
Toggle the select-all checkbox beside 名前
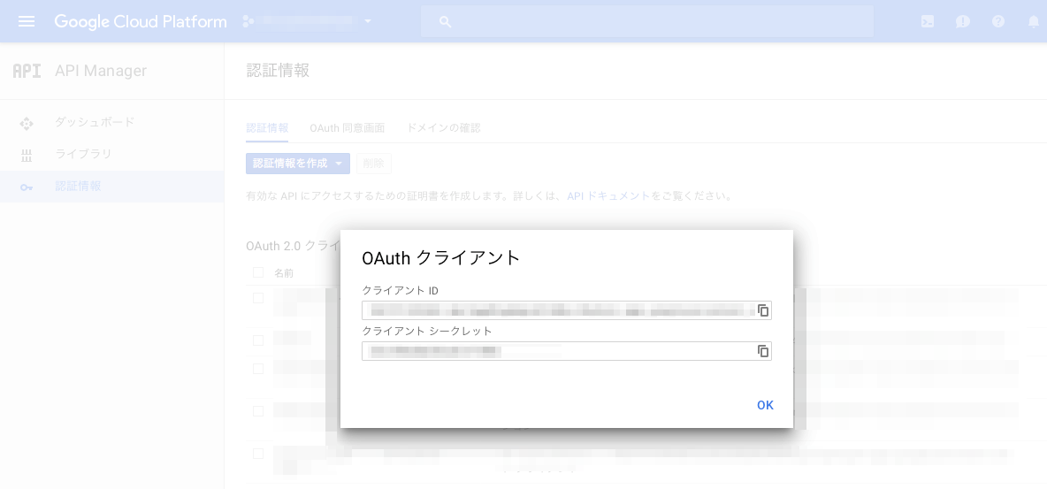pyautogui.click(x=257, y=272)
